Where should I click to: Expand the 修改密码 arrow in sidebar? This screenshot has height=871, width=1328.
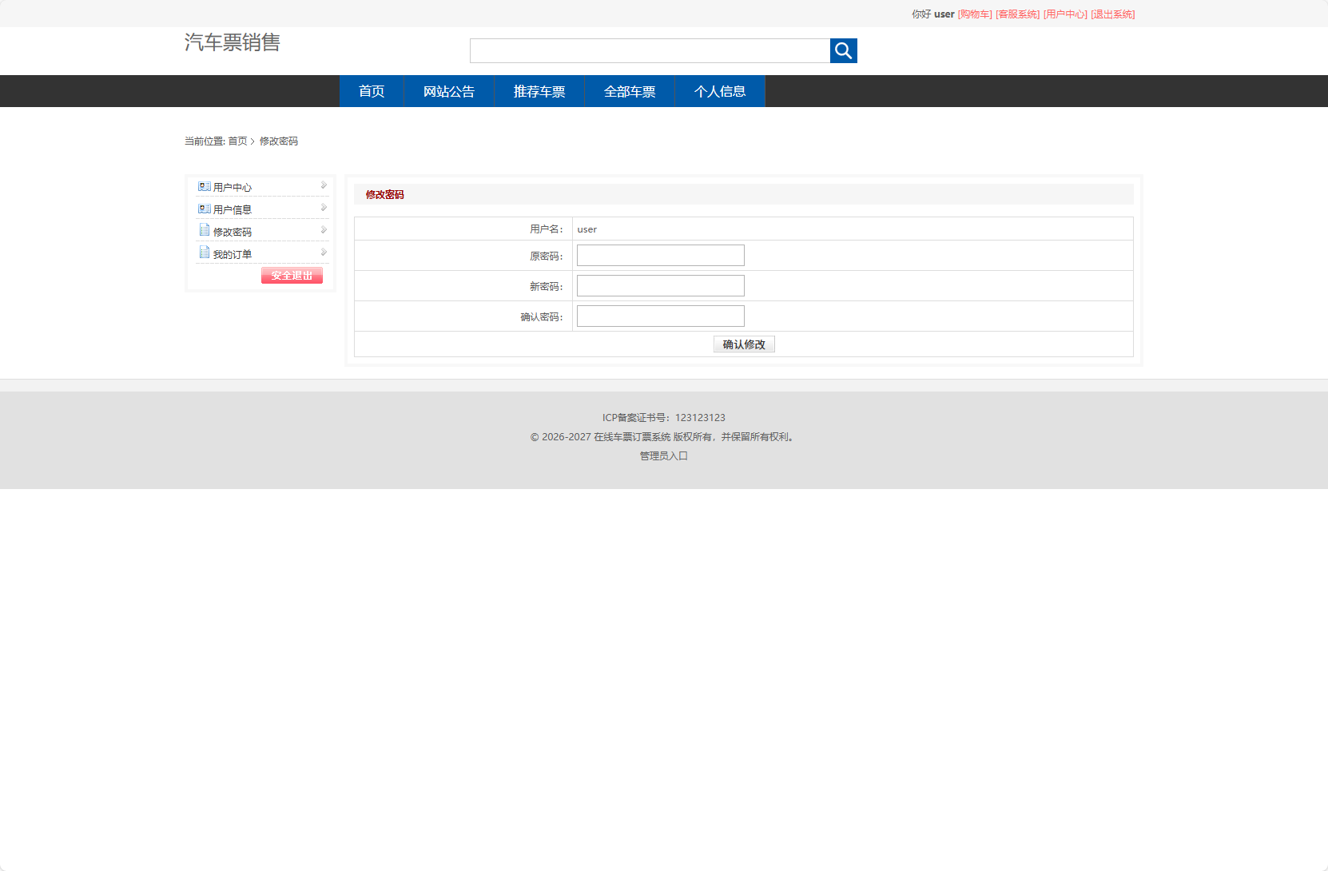[x=324, y=230]
